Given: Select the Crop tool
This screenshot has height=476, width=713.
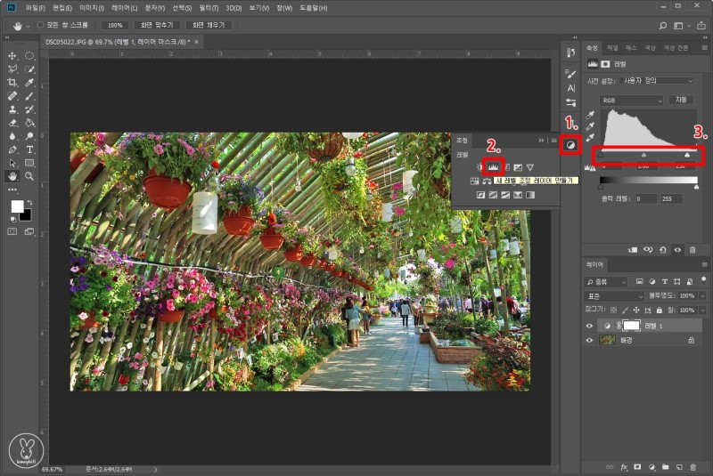Looking at the screenshot, I should pos(12,82).
